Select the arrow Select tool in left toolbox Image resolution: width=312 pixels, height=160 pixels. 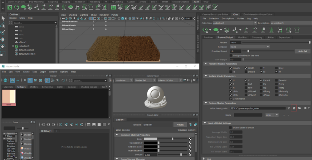pyautogui.click(x=3, y=18)
